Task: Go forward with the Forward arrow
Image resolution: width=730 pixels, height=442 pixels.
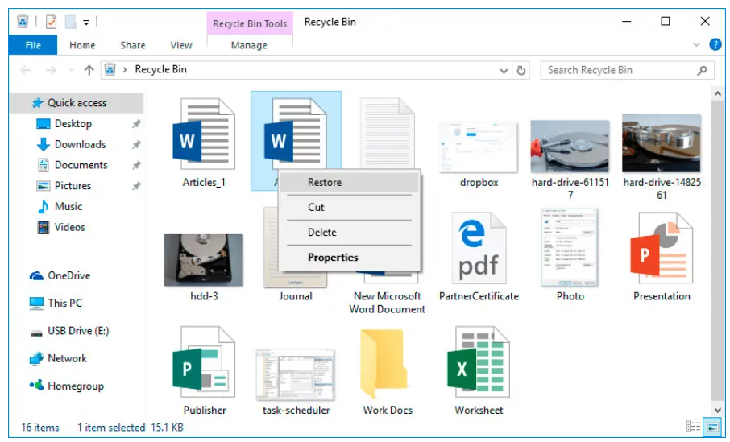Action: (x=51, y=70)
